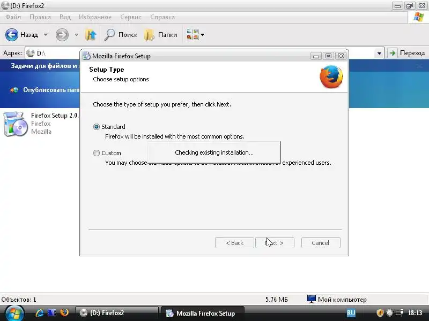Click the Переход go button

tap(406, 52)
